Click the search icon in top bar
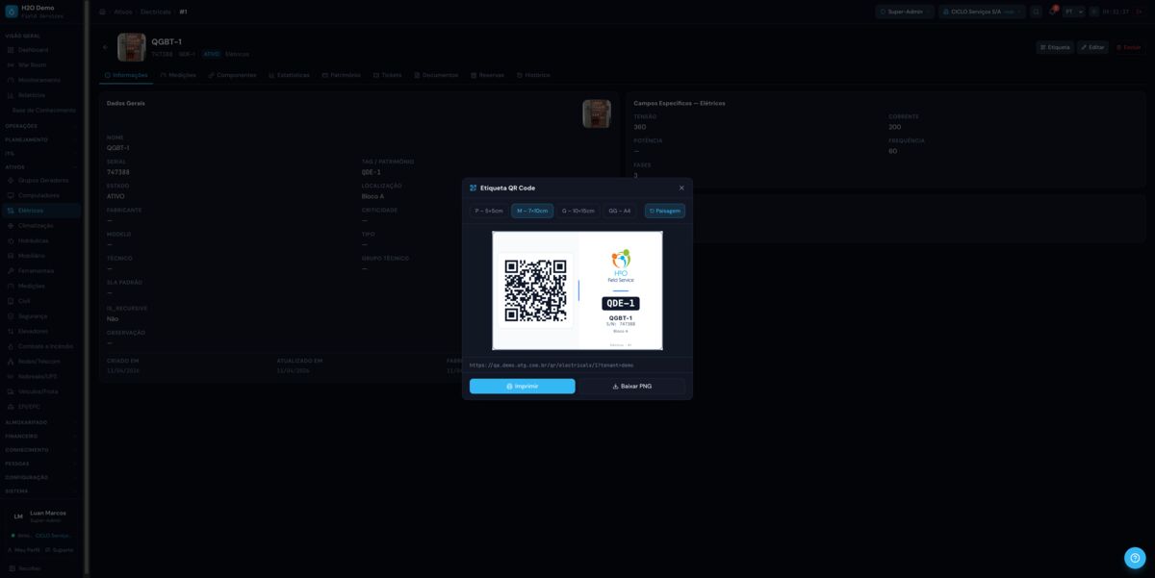1155x578 pixels. click(x=1036, y=12)
